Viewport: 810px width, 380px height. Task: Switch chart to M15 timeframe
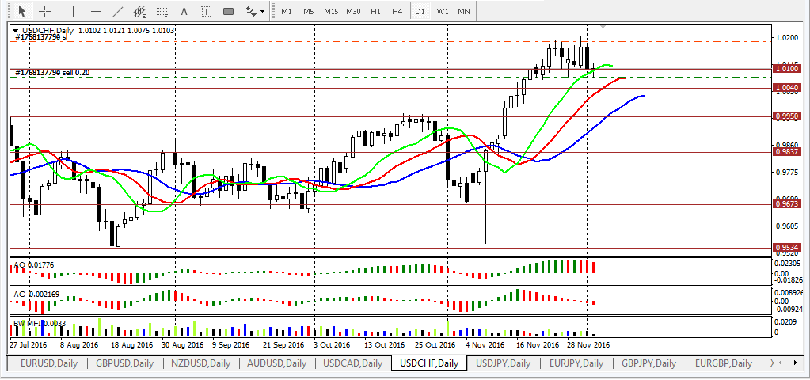[331, 11]
